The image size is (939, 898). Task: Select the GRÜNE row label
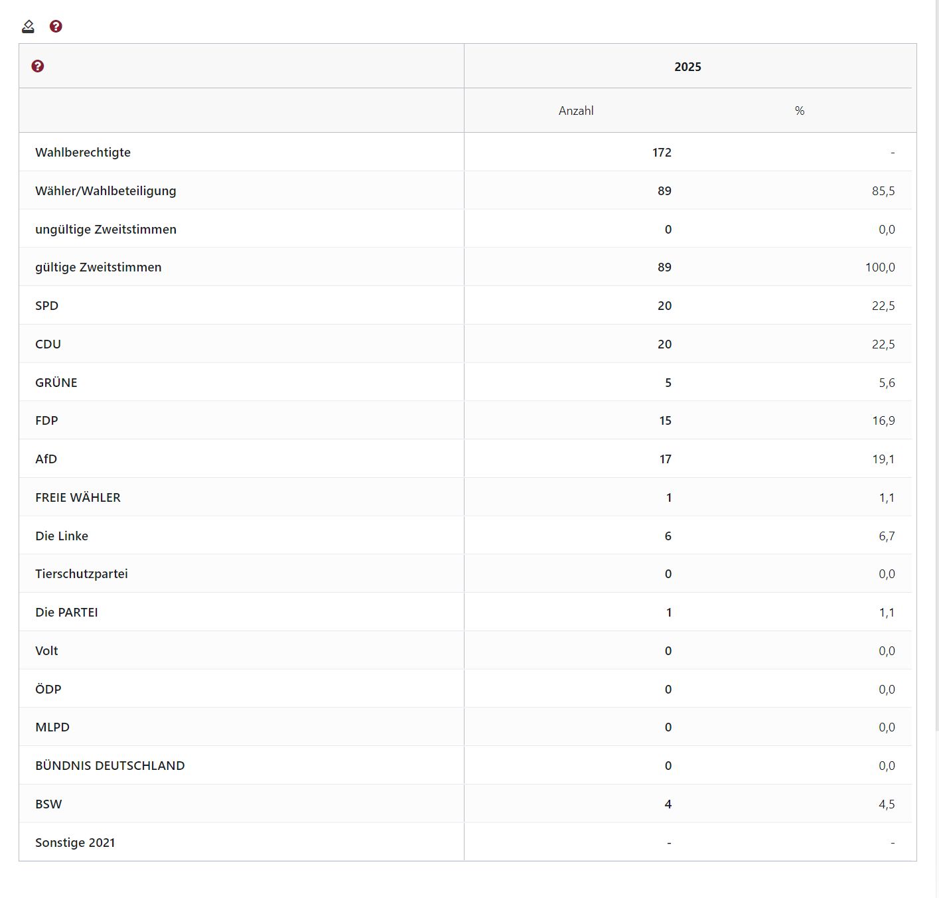pyautogui.click(x=56, y=382)
